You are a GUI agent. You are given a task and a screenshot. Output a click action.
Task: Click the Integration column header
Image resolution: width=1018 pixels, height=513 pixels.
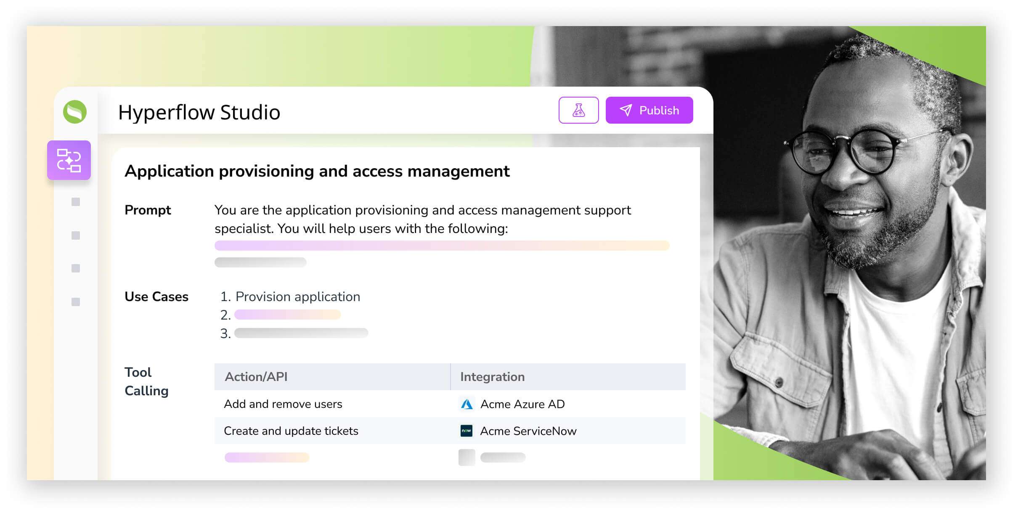pos(492,377)
